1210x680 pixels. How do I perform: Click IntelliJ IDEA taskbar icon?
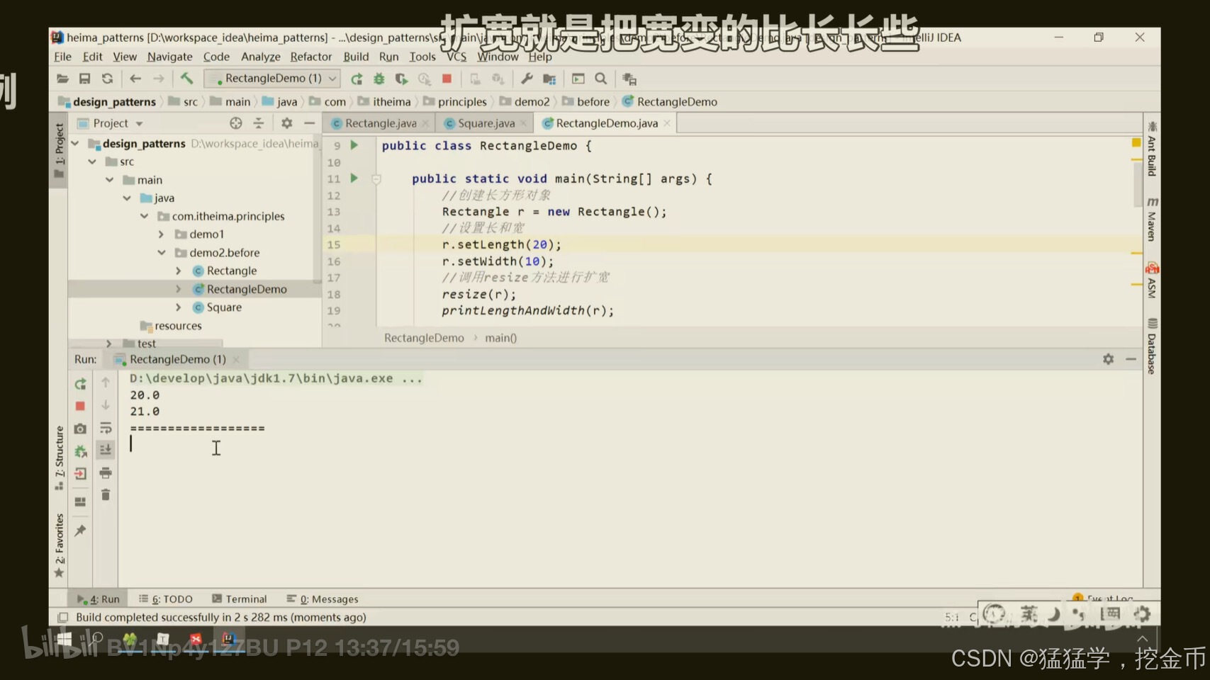click(228, 640)
